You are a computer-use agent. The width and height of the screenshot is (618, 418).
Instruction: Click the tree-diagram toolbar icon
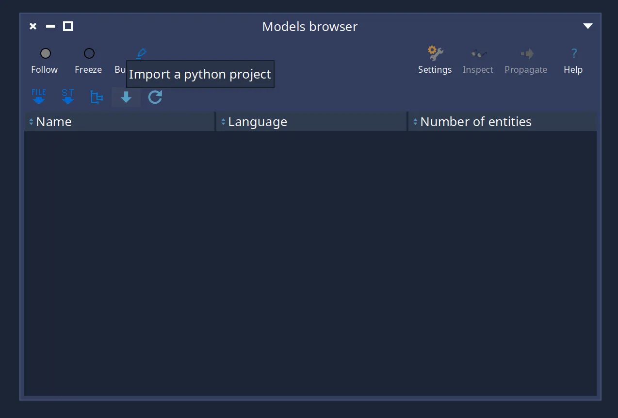[x=97, y=97]
